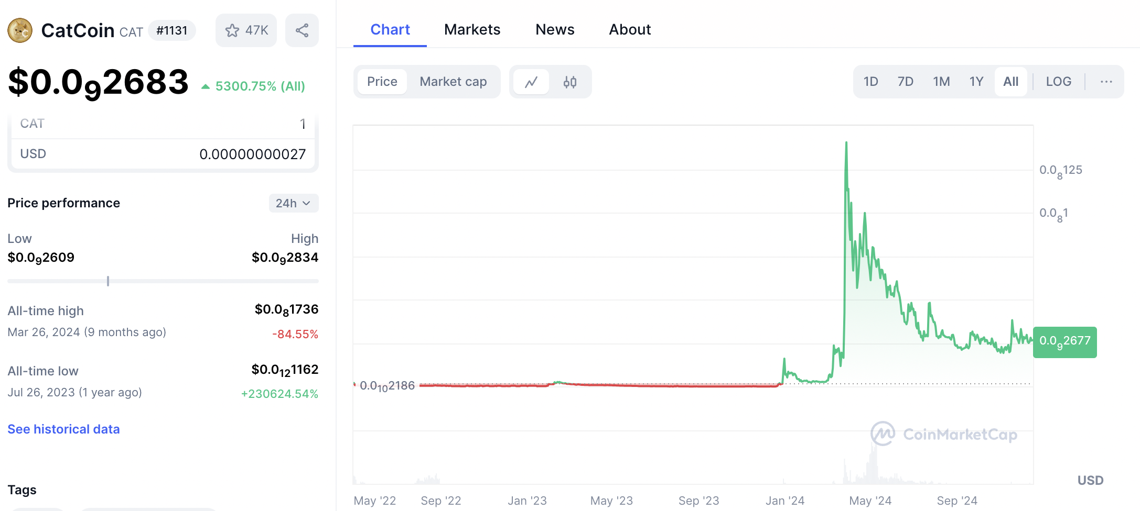Open the About tab
Screen dimensions: 1140x511
point(630,29)
